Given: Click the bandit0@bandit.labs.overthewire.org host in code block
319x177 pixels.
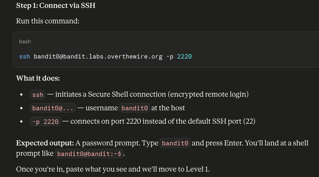Looking at the screenshot, I should pos(98,56).
